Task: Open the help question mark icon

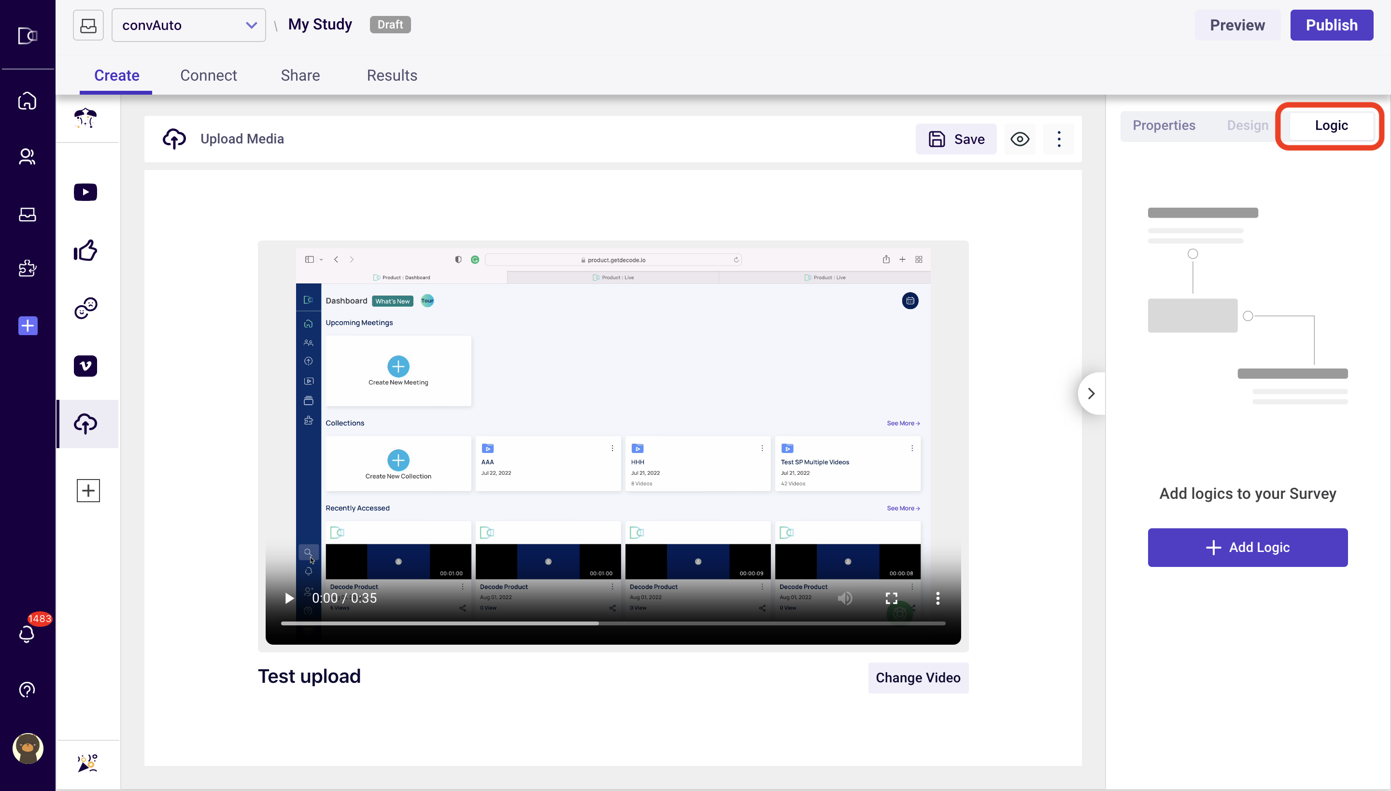Action: click(x=27, y=690)
